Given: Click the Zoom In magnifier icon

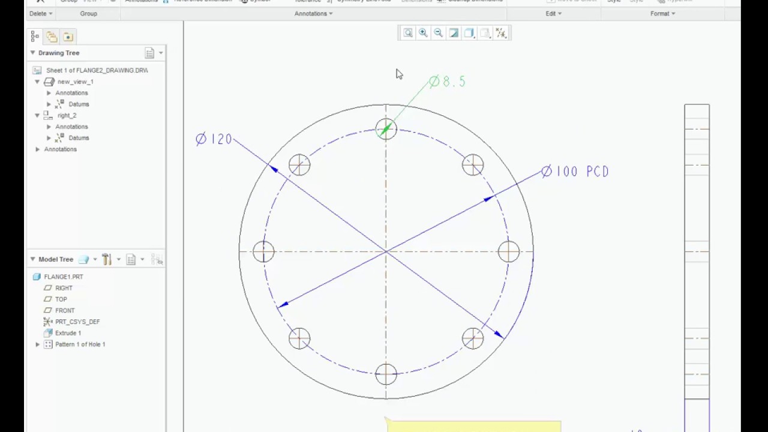Looking at the screenshot, I should point(423,33).
